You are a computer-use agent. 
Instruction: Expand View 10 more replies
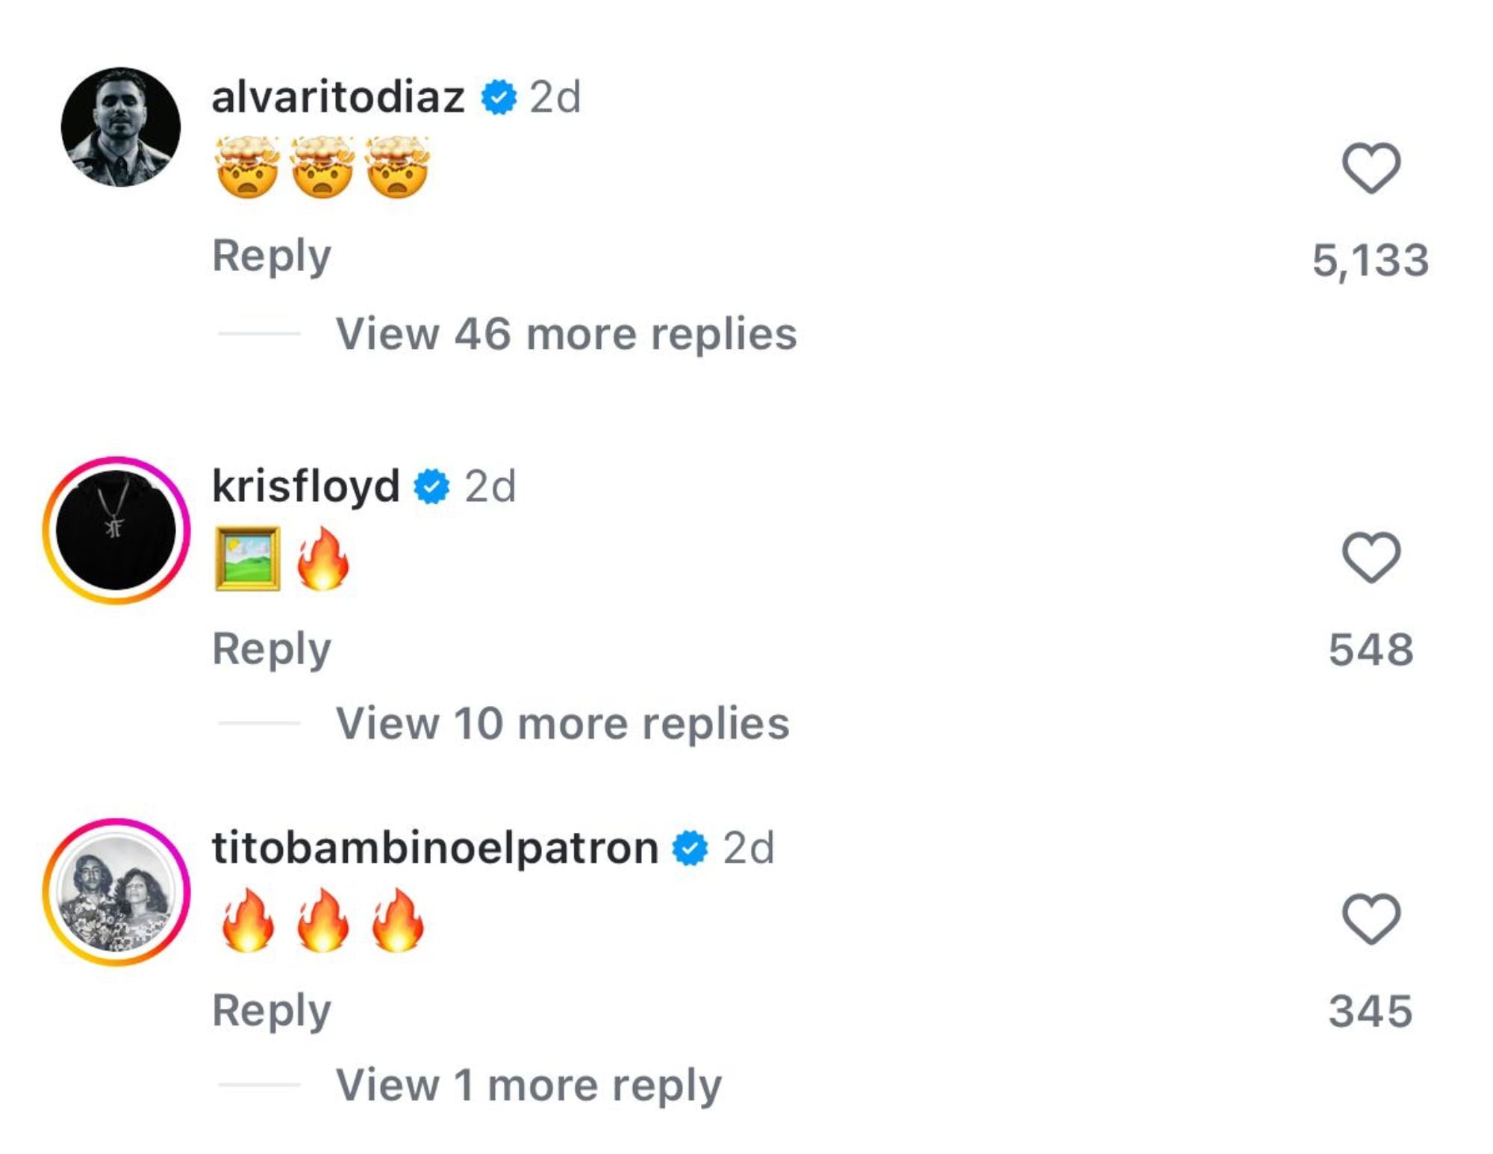tap(562, 723)
